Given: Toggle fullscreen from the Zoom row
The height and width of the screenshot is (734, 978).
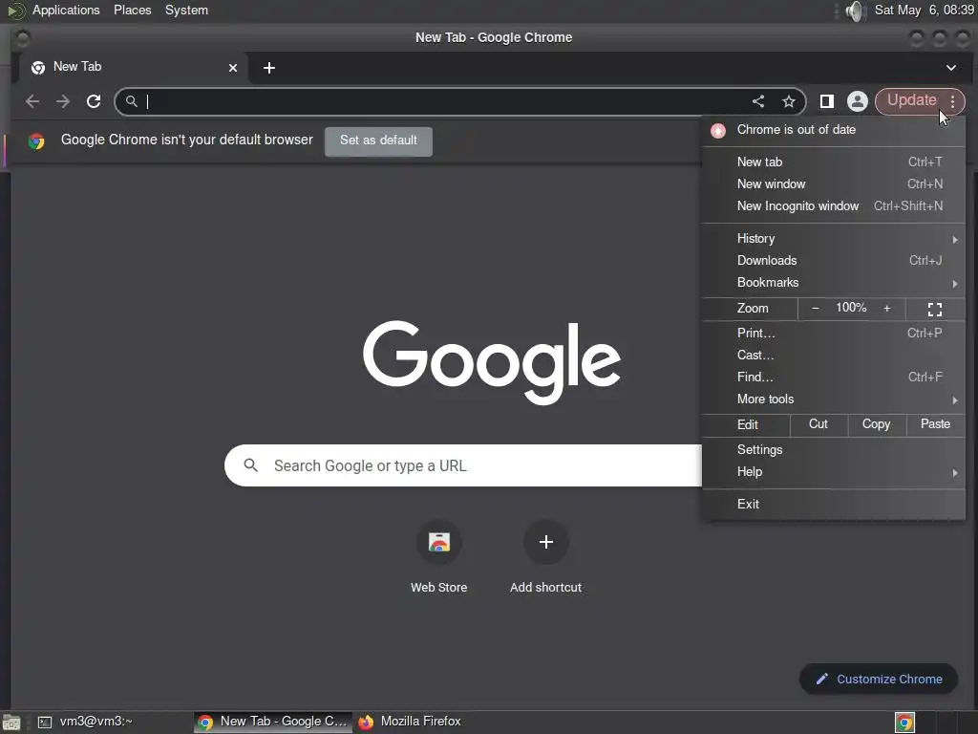Looking at the screenshot, I should click(x=934, y=309).
